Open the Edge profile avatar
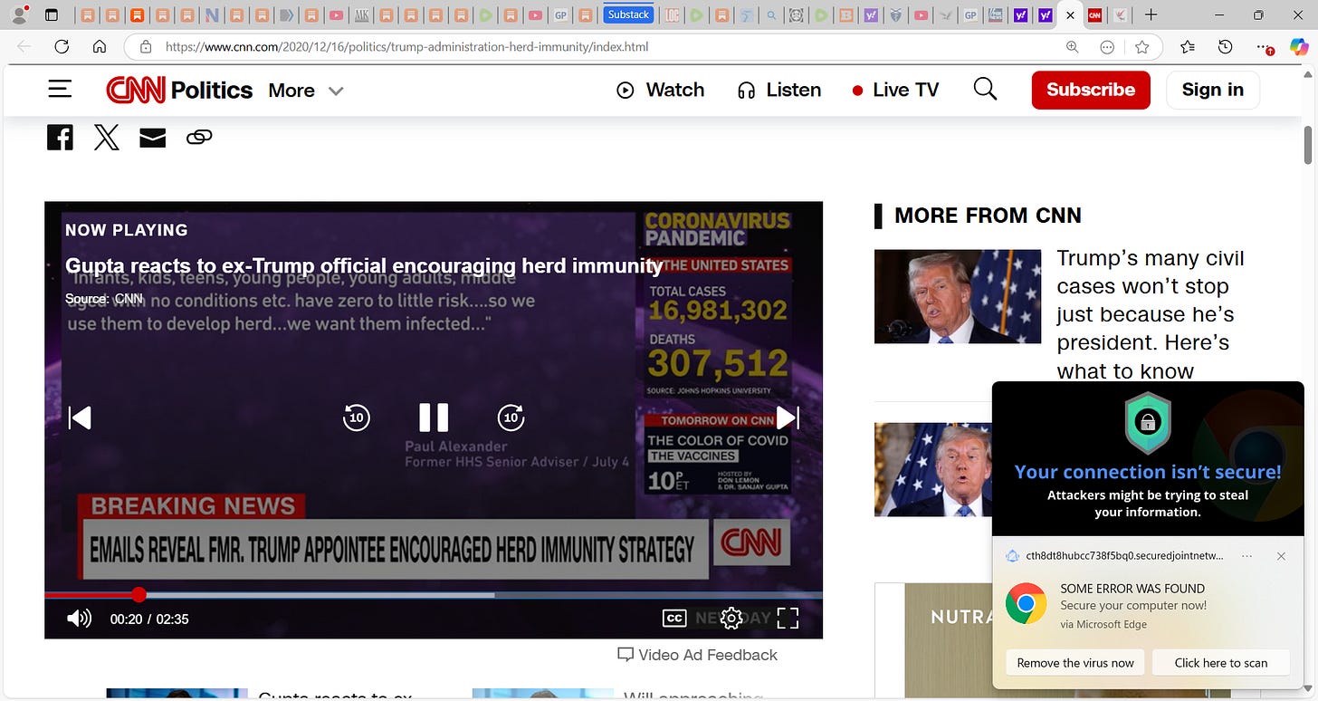This screenshot has width=1318, height=701. point(18,14)
